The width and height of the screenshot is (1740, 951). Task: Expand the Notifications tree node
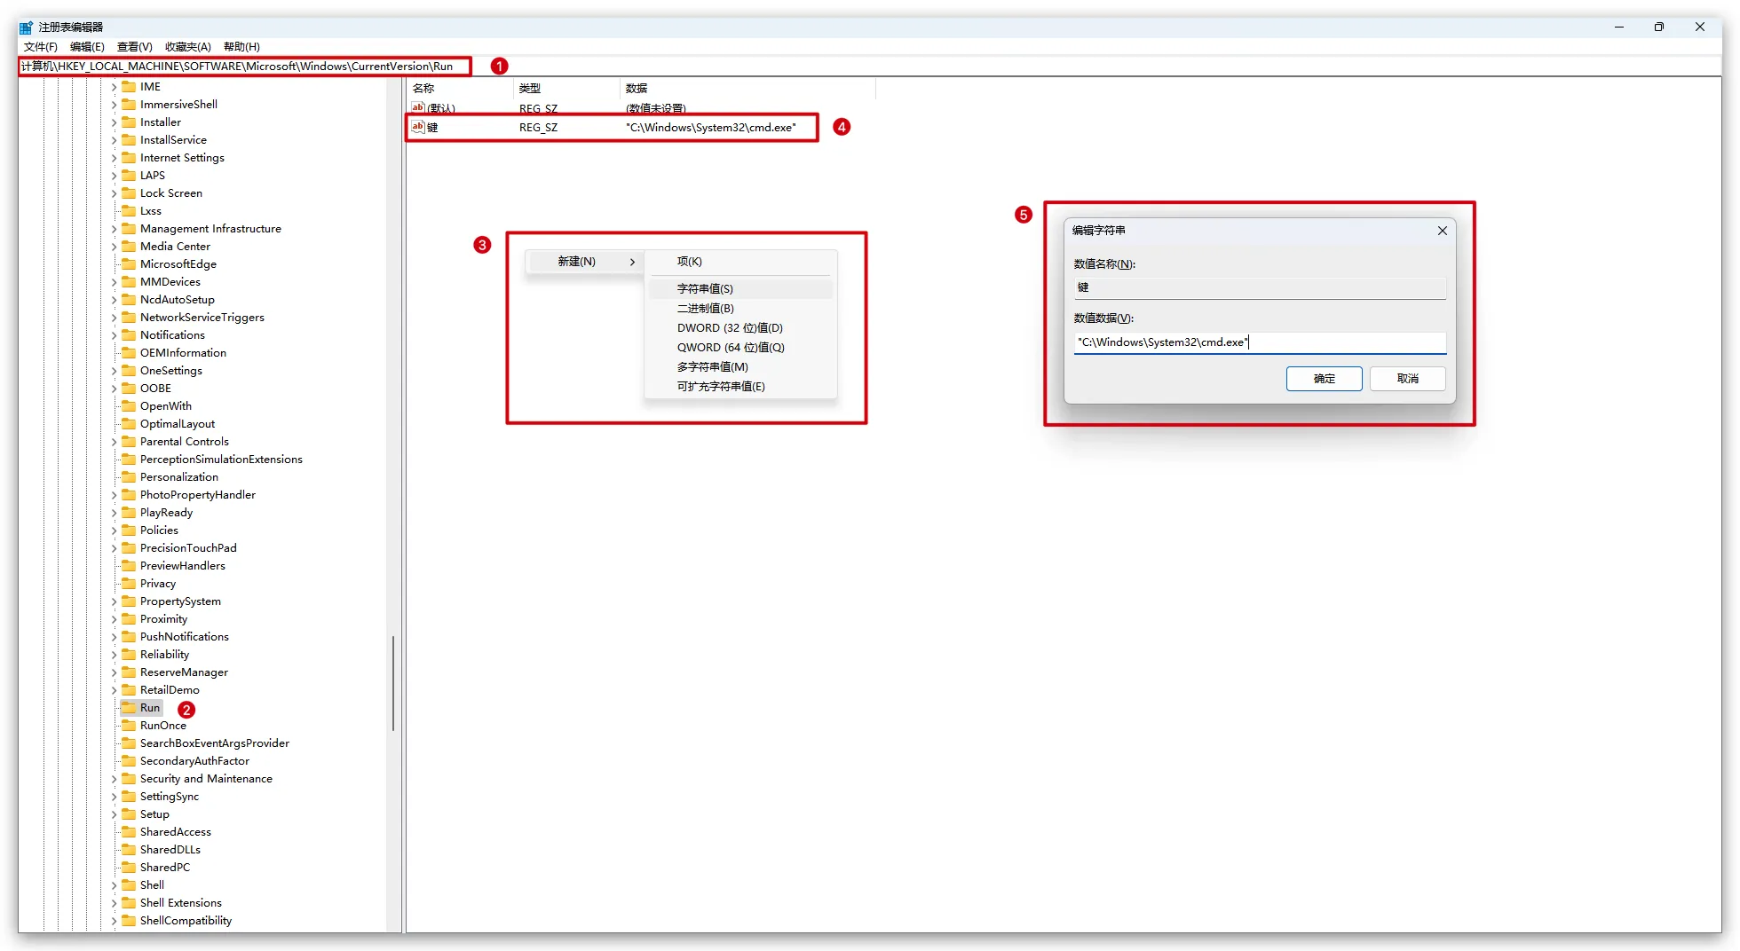114,335
